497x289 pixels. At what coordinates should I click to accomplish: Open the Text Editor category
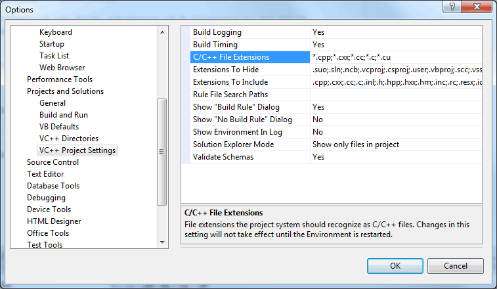coord(45,174)
